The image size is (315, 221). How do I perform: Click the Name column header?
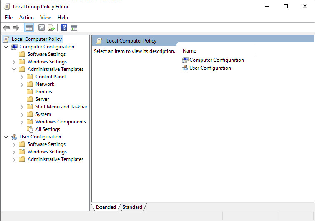click(189, 51)
